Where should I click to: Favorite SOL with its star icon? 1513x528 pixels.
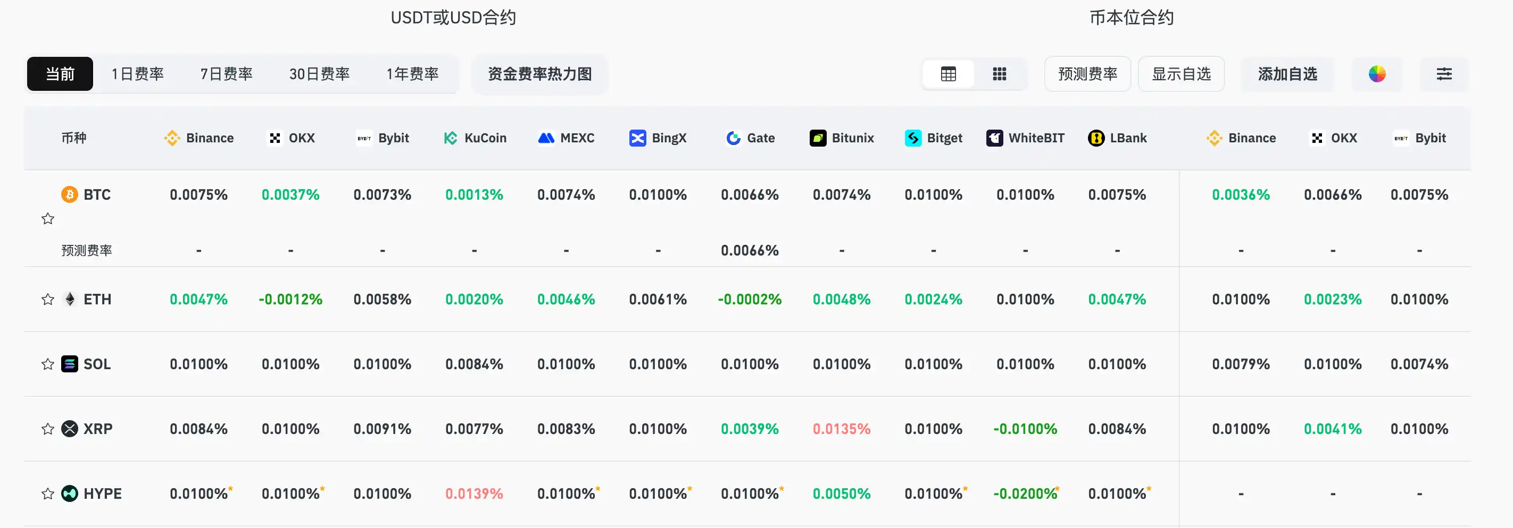click(x=47, y=364)
